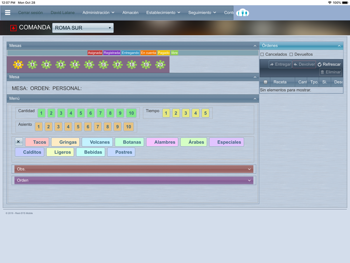Select the Tacos category tab
This screenshot has height=263, width=350.
pos(37,142)
